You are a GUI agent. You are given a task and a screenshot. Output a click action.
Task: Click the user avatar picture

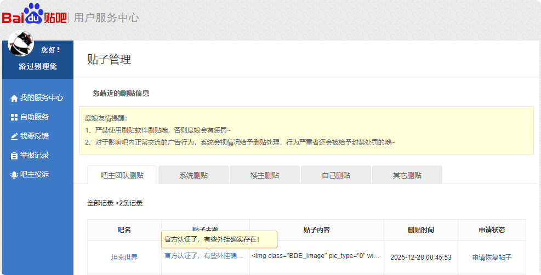tap(21, 44)
